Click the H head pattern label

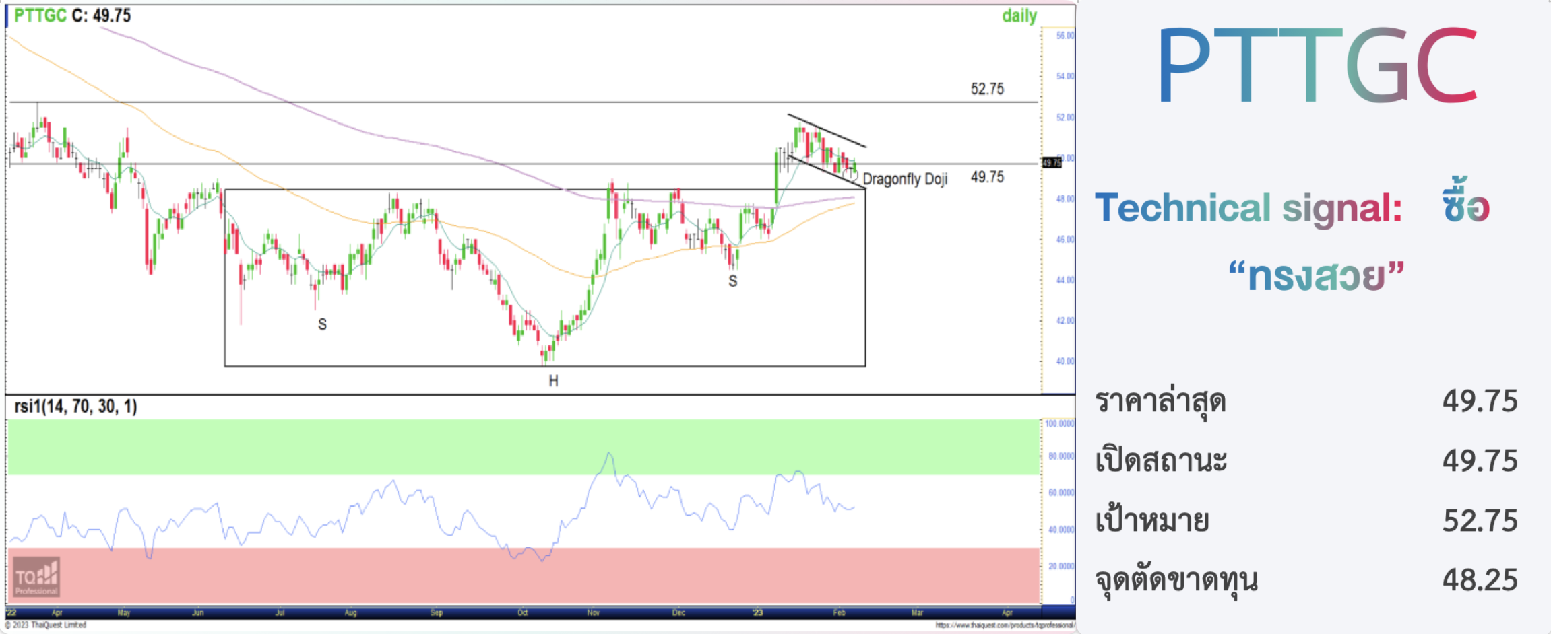click(553, 381)
